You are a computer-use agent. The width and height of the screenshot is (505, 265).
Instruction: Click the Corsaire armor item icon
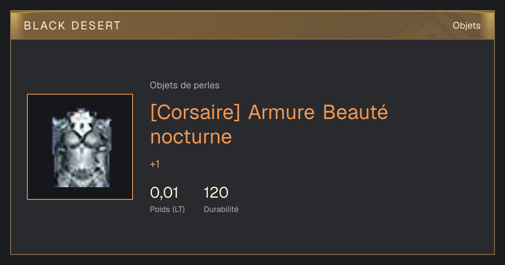click(80, 147)
